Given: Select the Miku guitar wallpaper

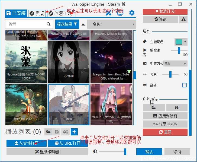Looking at the screenshot, I should 69,104.
